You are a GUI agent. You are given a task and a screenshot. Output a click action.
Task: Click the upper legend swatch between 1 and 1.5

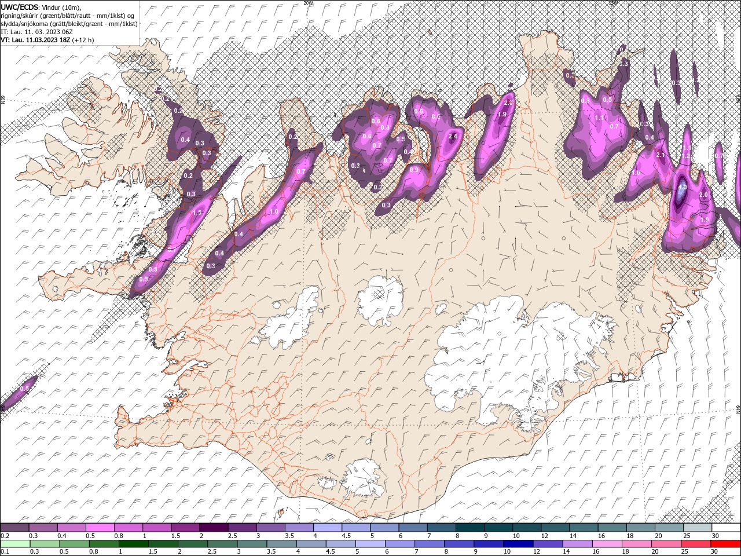pyautogui.click(x=157, y=527)
